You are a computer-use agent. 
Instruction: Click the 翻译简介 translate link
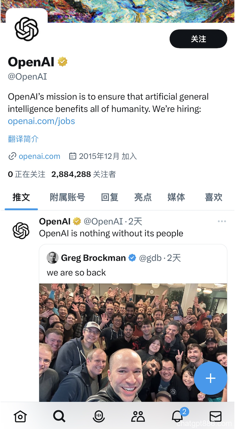[x=23, y=139]
